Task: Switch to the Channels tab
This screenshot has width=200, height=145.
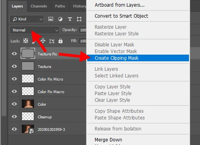Action: pyautogui.click(x=39, y=6)
